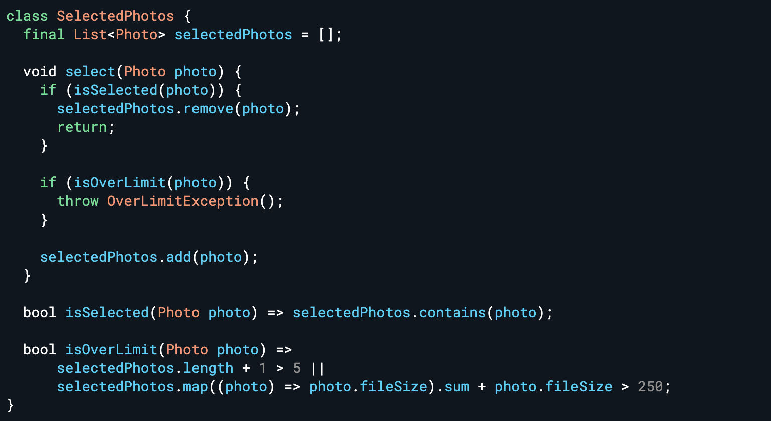Click the final closing brace of the class
The width and height of the screenshot is (771, 421).
click(x=11, y=405)
